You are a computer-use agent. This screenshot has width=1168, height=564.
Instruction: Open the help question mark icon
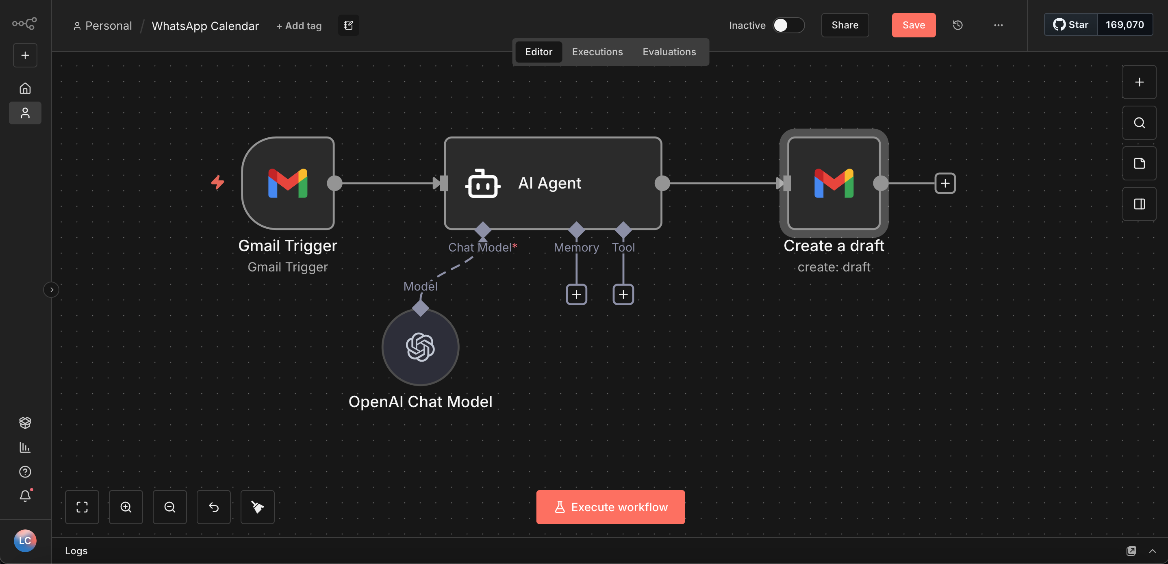point(25,471)
